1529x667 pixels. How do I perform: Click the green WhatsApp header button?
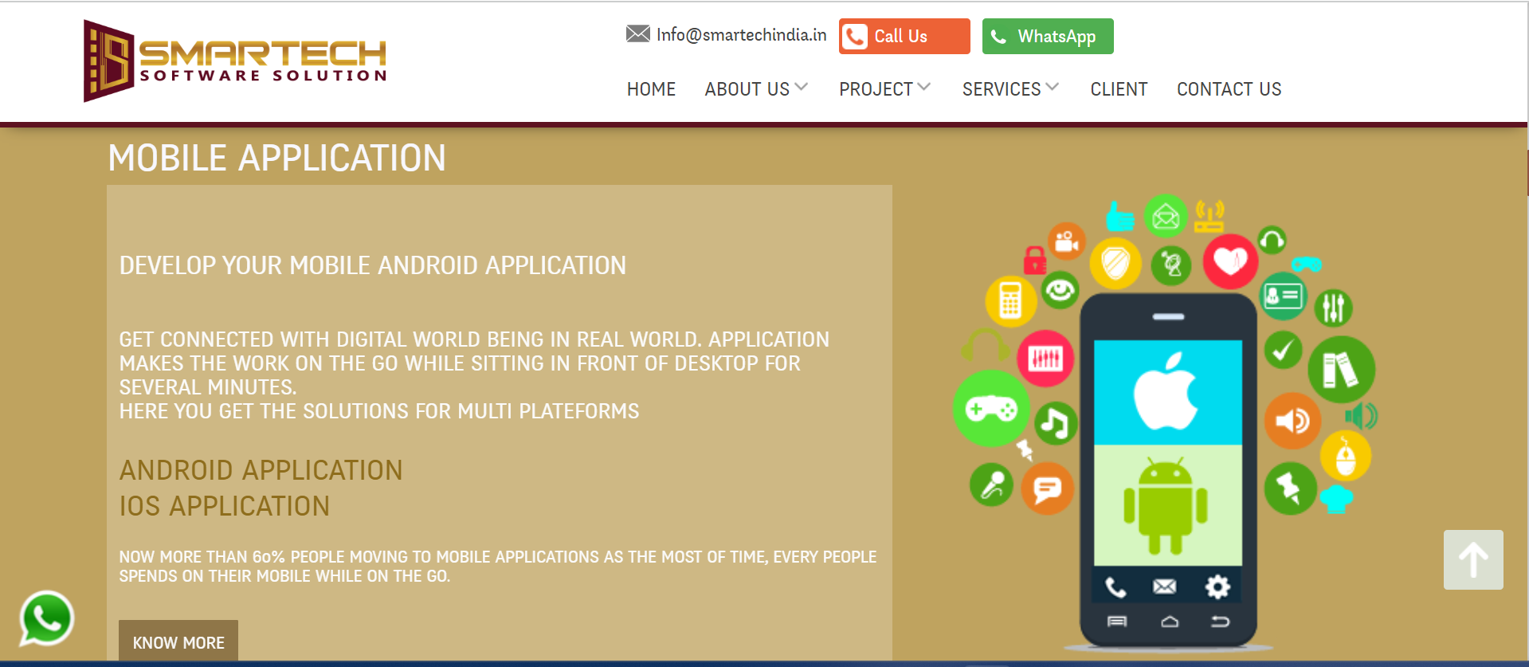pos(1048,37)
